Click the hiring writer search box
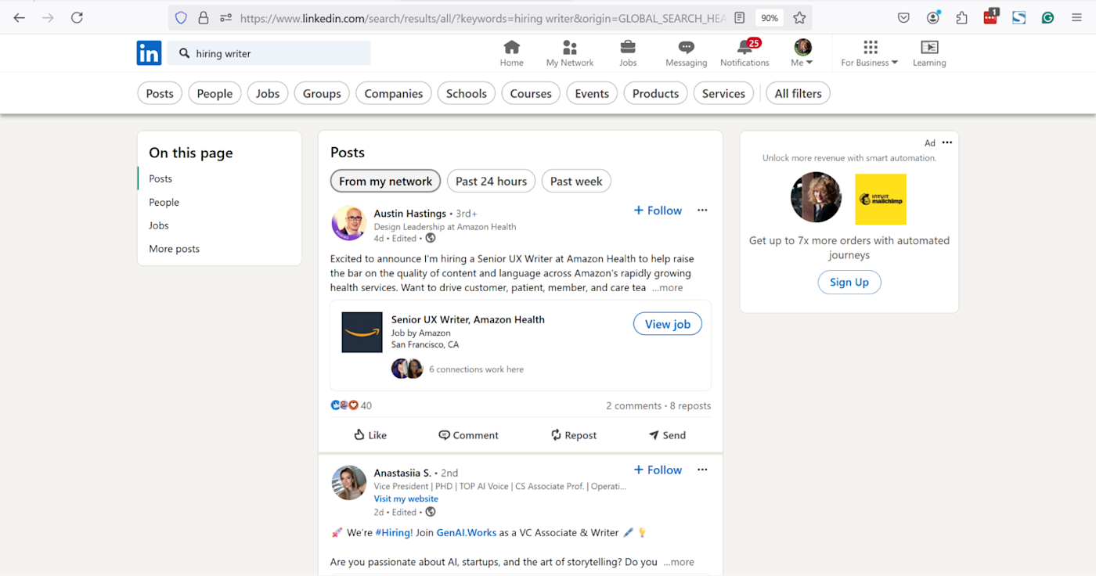The width and height of the screenshot is (1096, 576). coord(269,53)
